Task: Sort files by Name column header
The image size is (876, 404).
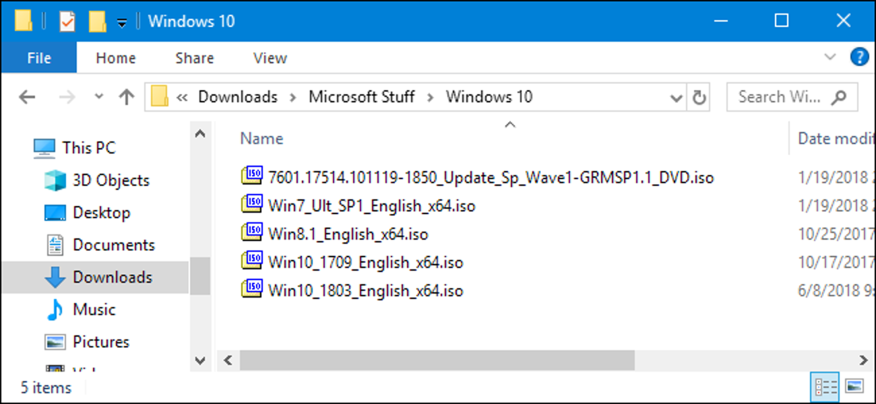Action: click(x=261, y=139)
